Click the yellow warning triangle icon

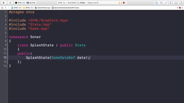pyautogui.click(x=120, y=3)
